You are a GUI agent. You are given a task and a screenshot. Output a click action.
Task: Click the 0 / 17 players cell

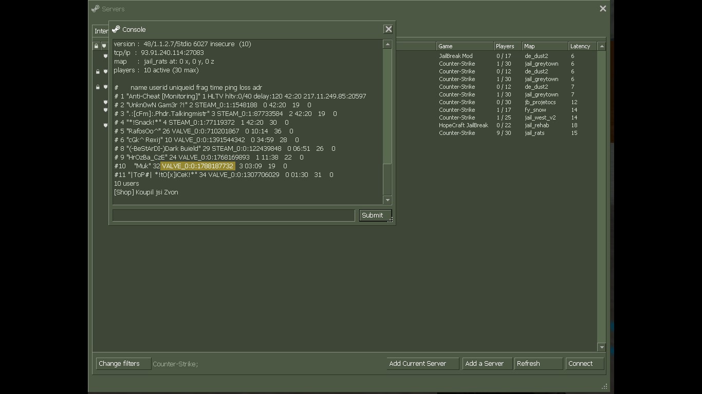[504, 56]
